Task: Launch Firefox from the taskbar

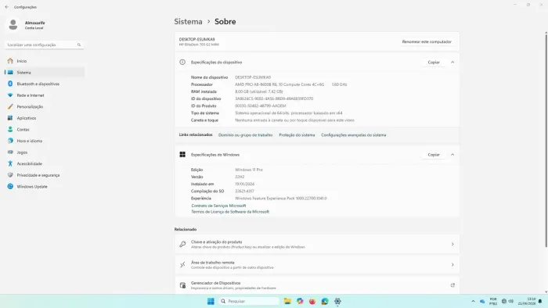Action: [312, 302]
